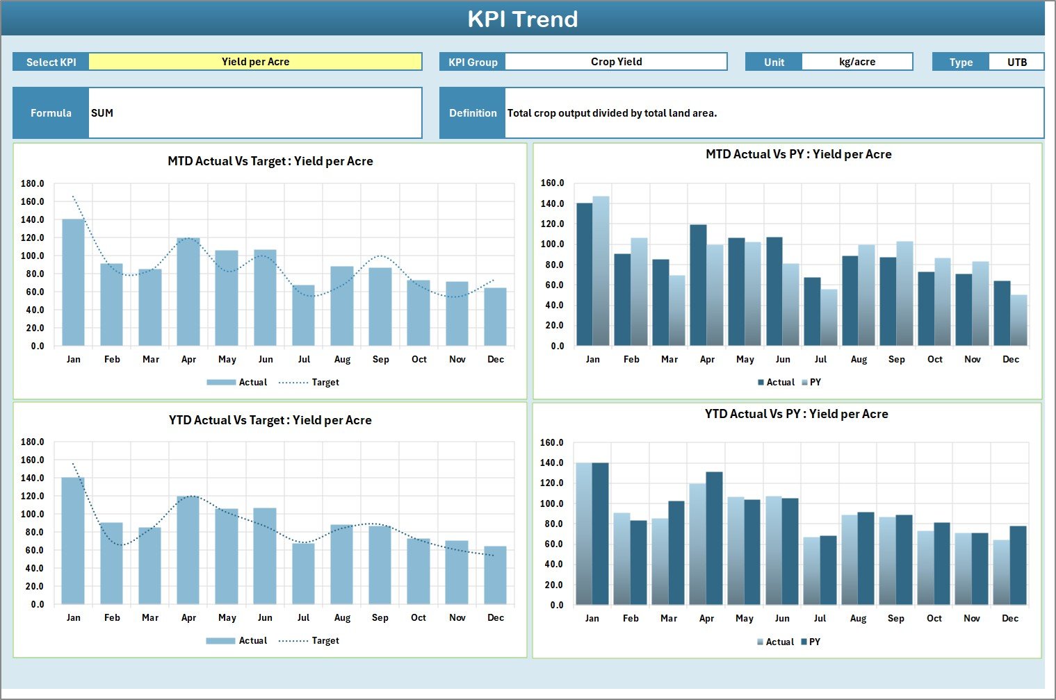
Task: Select the KPI Trend header title
Action: click(x=524, y=19)
